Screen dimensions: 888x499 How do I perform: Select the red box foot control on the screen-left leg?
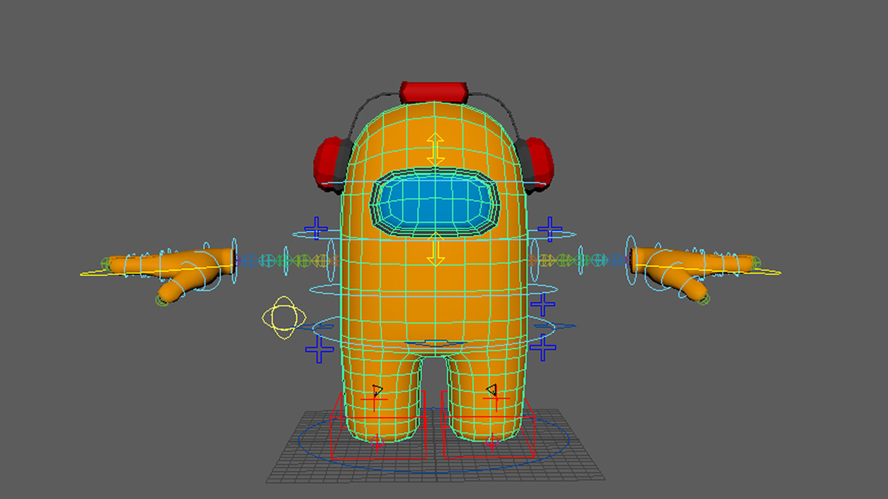pyautogui.click(x=379, y=426)
